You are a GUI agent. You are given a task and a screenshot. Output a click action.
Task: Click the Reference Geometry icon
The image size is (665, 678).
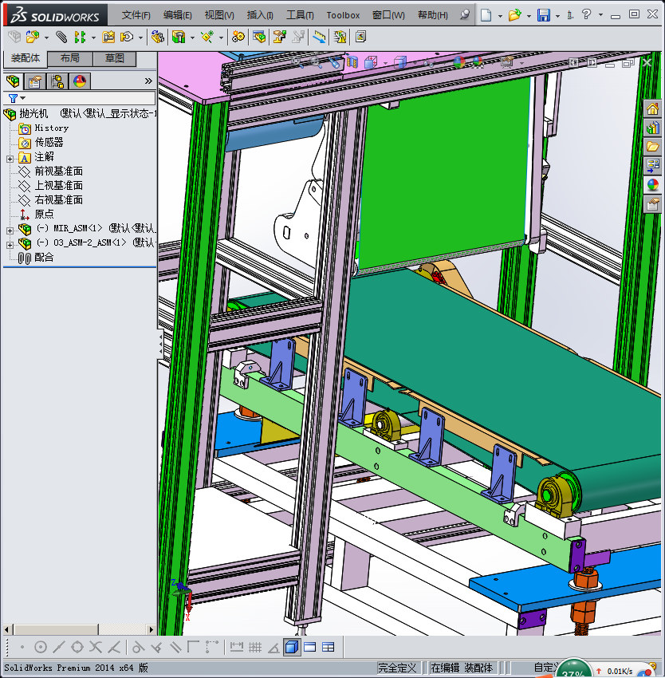[x=207, y=37]
